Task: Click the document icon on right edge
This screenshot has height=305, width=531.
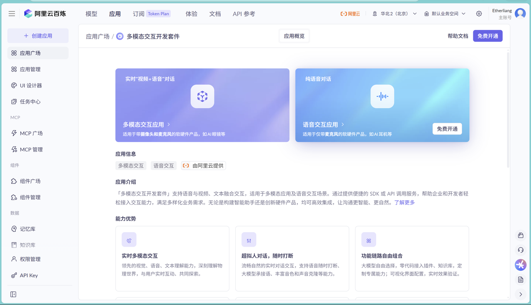Action: click(x=521, y=280)
